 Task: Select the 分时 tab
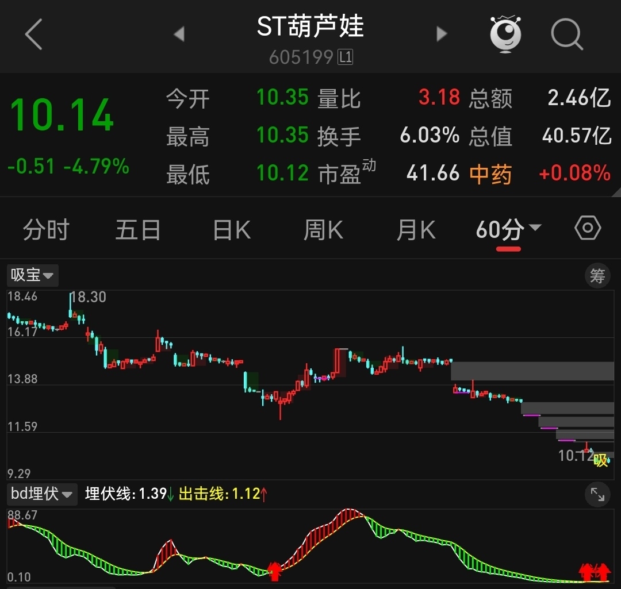(46, 230)
